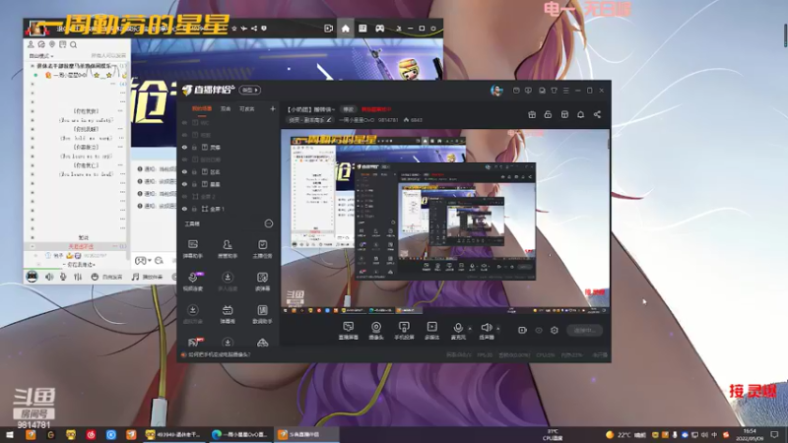The width and height of the screenshot is (788, 443).
Task: Share the live room via the share icon
Action: click(597, 114)
